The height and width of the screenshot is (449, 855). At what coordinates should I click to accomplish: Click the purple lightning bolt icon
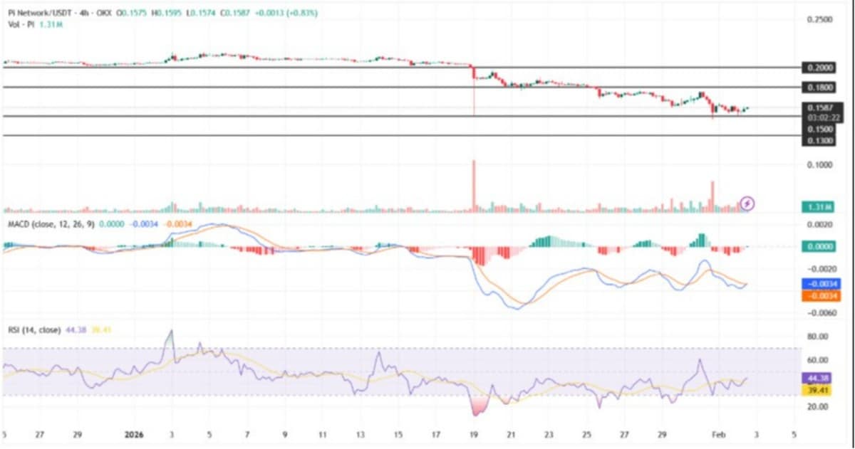(747, 204)
